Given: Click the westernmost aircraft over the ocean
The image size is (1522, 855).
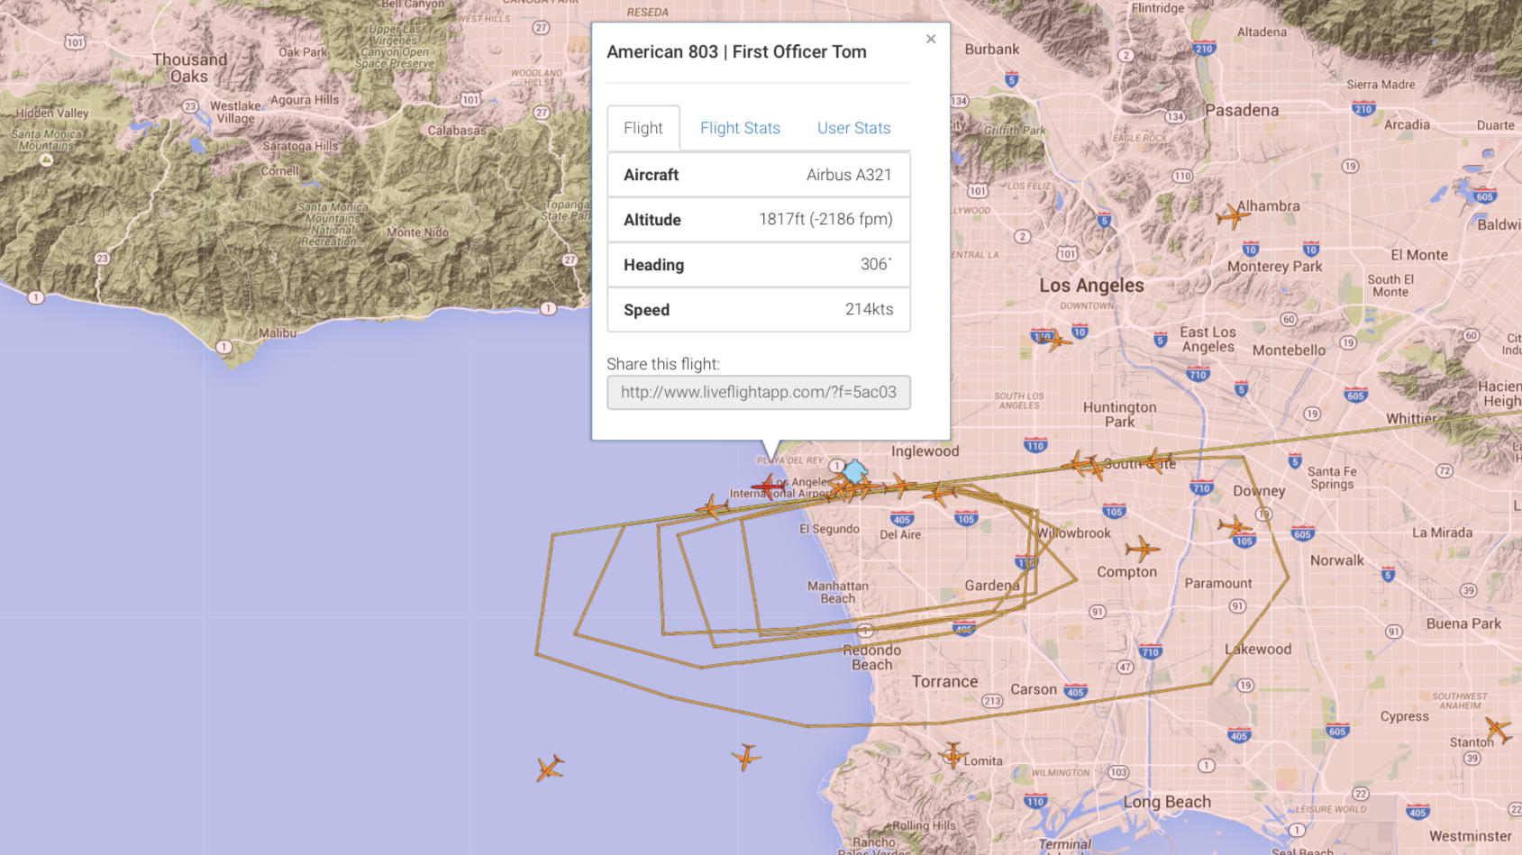Looking at the screenshot, I should click(550, 769).
